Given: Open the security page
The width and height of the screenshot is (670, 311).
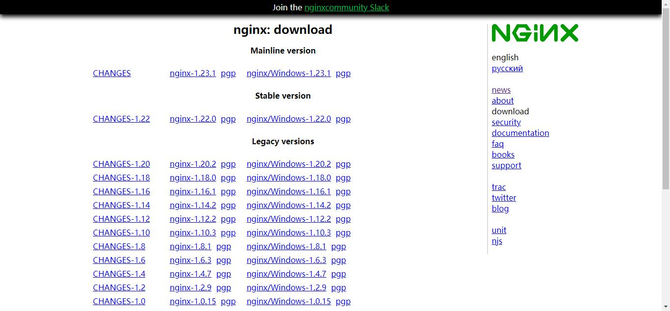Looking at the screenshot, I should point(506,122).
